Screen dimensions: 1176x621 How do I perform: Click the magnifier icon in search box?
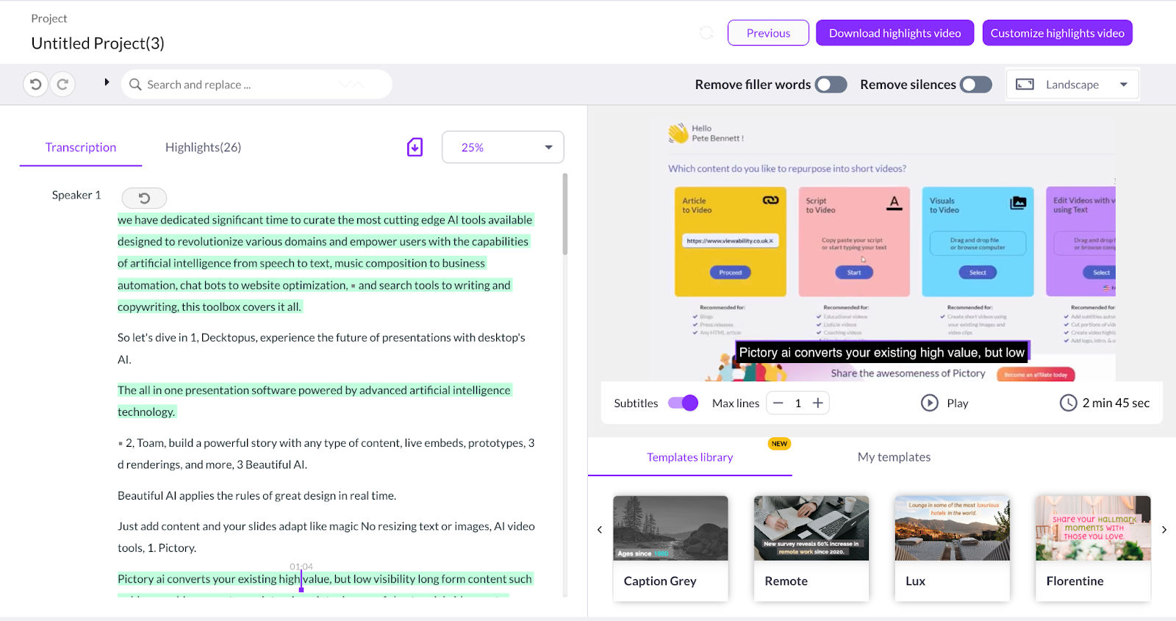[135, 85]
